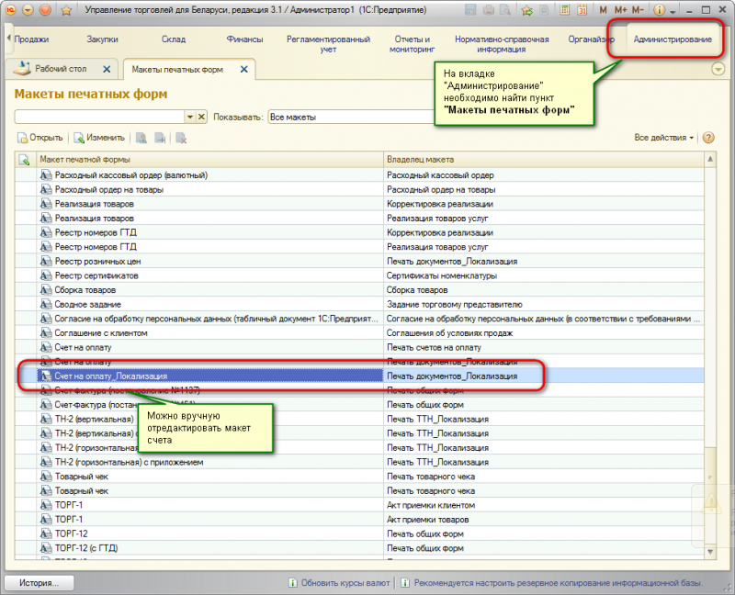Select row Расходный кассовый ордер (валютный)
Image resolution: width=735 pixels, height=595 pixels.
pyautogui.click(x=359, y=175)
